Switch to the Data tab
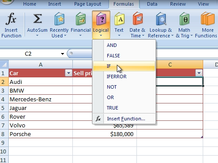This screenshot has width=218, height=163. [152, 4]
